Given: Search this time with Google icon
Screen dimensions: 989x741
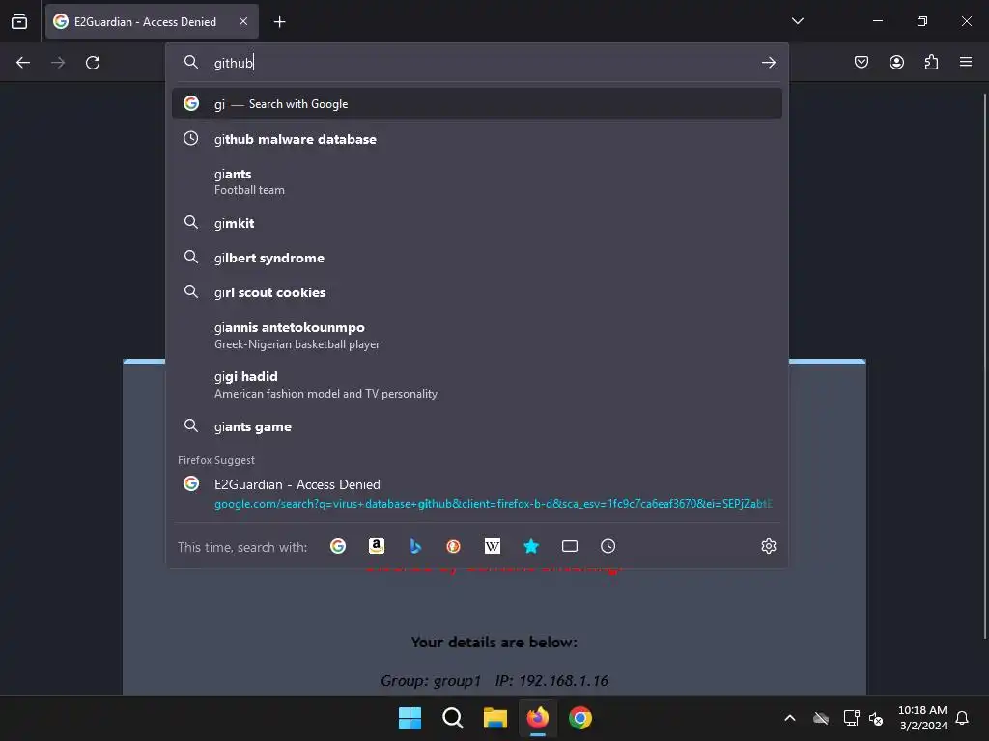Looking at the screenshot, I should (337, 546).
